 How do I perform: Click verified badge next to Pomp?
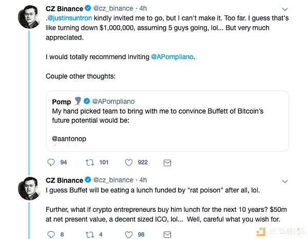coord(86,101)
